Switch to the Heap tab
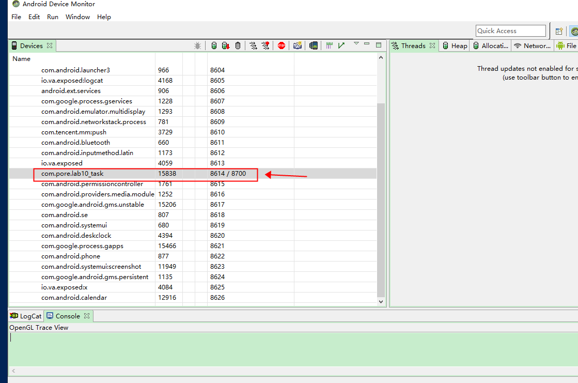 455,45
